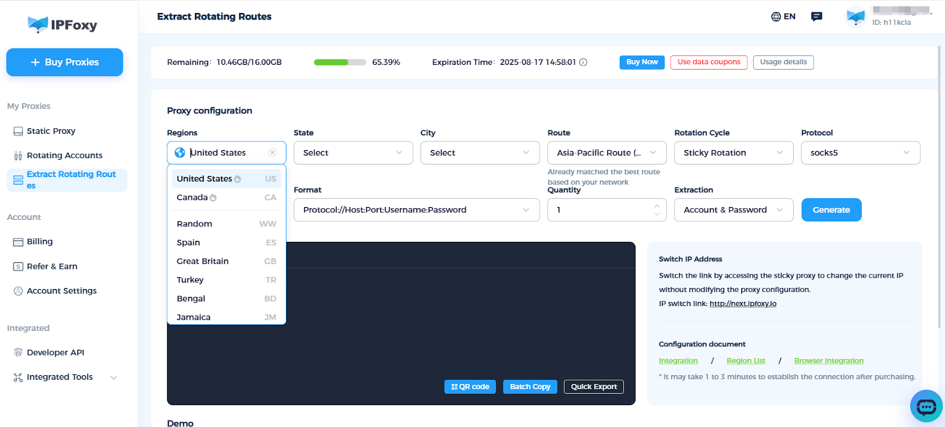
Task: Open the messages chat icon in header
Action: (817, 17)
